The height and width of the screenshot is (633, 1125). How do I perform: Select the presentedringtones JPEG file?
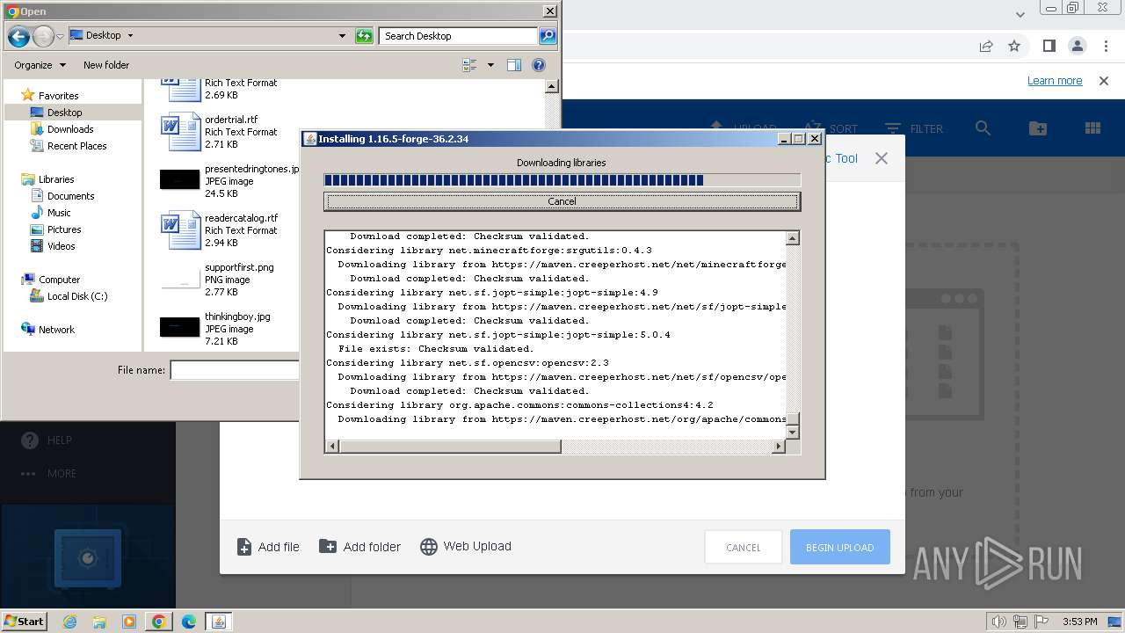[229, 181]
